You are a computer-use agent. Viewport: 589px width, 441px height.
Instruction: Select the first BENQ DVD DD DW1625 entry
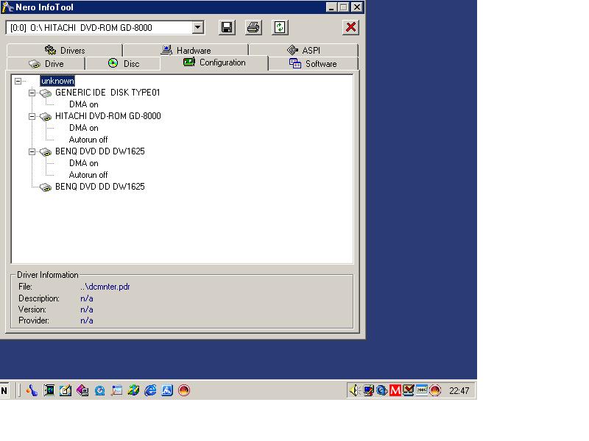pos(100,151)
